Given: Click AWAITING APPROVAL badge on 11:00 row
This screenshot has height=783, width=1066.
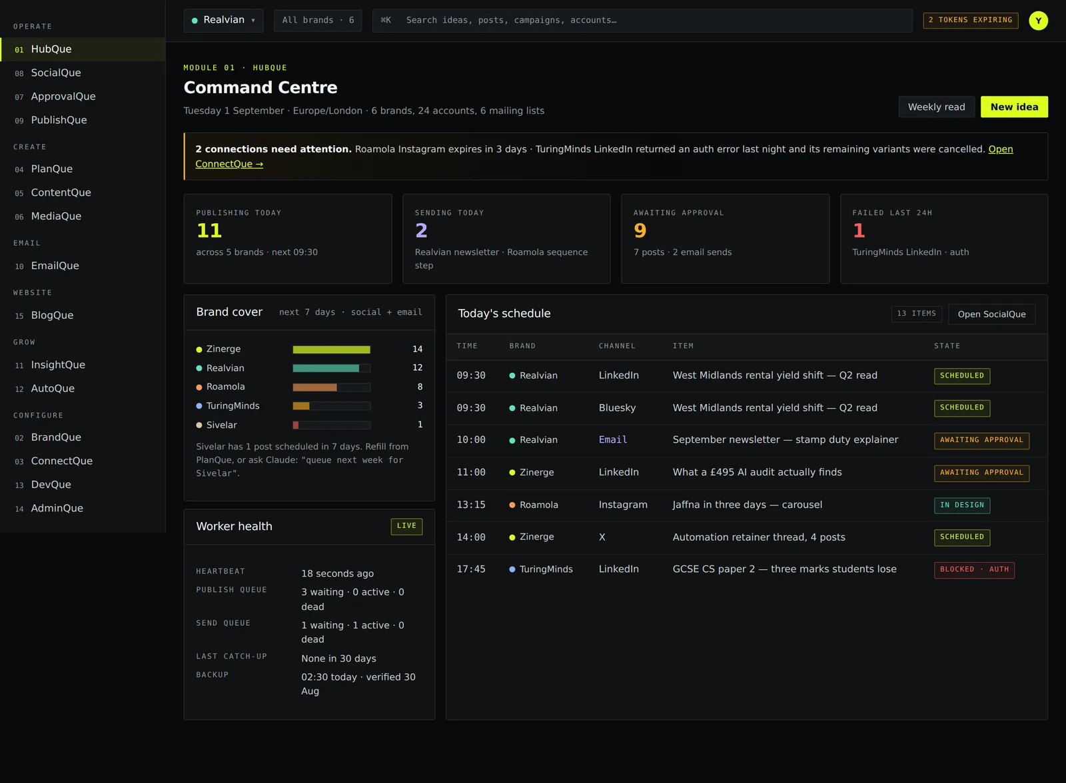Looking at the screenshot, I should [x=981, y=473].
